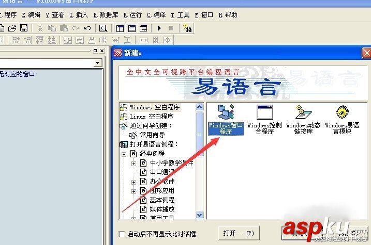Open file with the folder toolbar icon

pos(12,28)
